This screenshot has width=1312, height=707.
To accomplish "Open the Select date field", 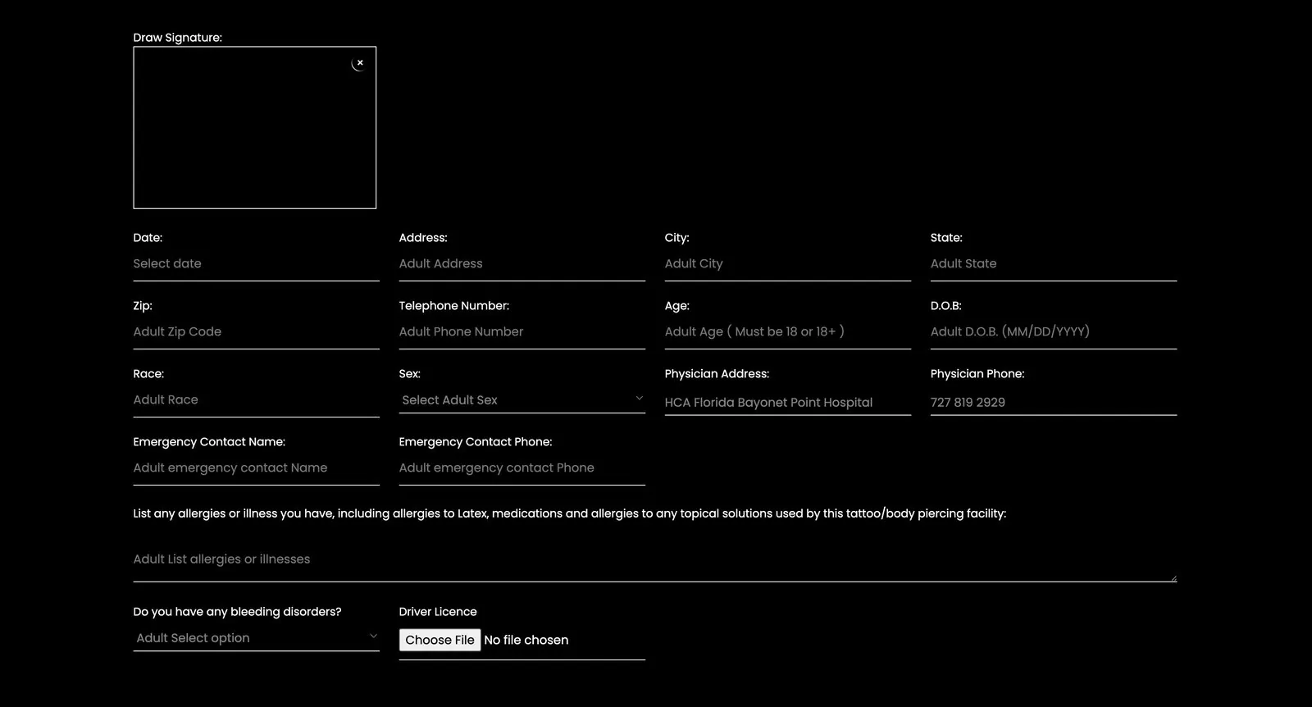I will pos(257,263).
